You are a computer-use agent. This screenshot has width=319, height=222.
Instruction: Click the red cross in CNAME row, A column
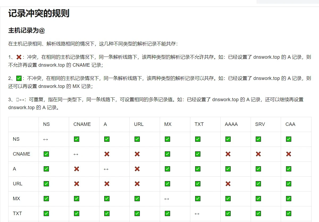click(x=107, y=154)
